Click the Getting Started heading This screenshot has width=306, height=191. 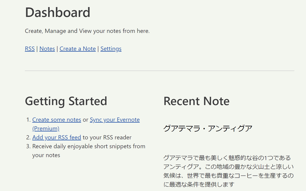(x=66, y=101)
